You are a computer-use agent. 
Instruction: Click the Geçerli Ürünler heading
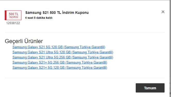tap(24, 41)
